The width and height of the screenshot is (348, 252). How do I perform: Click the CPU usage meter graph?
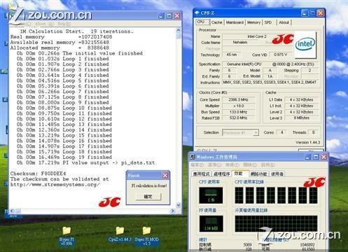[211, 195]
